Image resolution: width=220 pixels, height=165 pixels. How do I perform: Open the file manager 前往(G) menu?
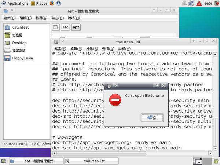(x=58, y=18)
